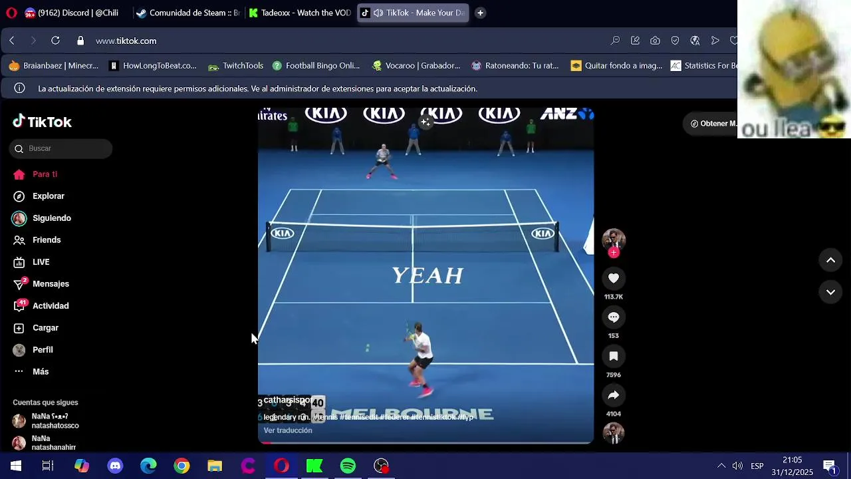Open creator profile avatar beside video
The image size is (851, 479).
pyautogui.click(x=614, y=239)
